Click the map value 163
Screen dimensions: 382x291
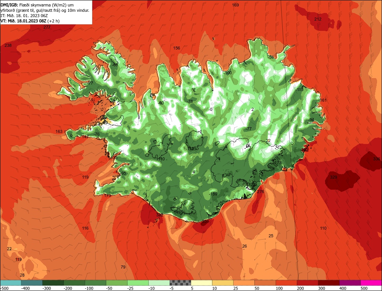(x=59, y=131)
